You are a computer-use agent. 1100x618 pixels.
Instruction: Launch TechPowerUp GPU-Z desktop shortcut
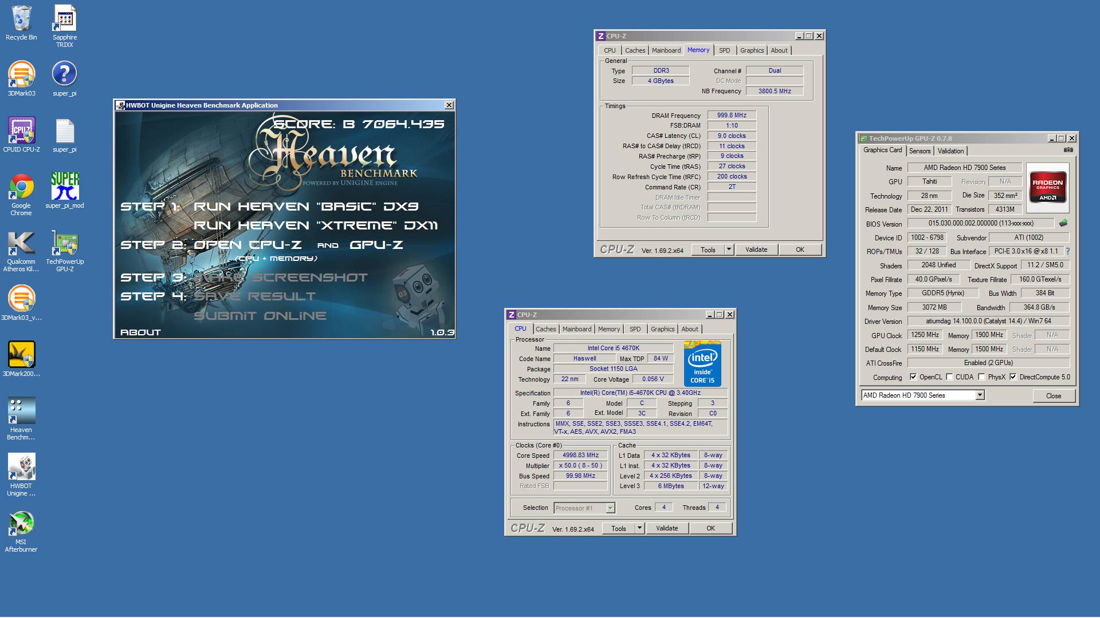coord(65,251)
